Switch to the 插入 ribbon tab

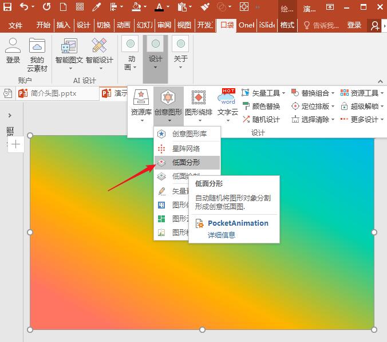[64, 25]
